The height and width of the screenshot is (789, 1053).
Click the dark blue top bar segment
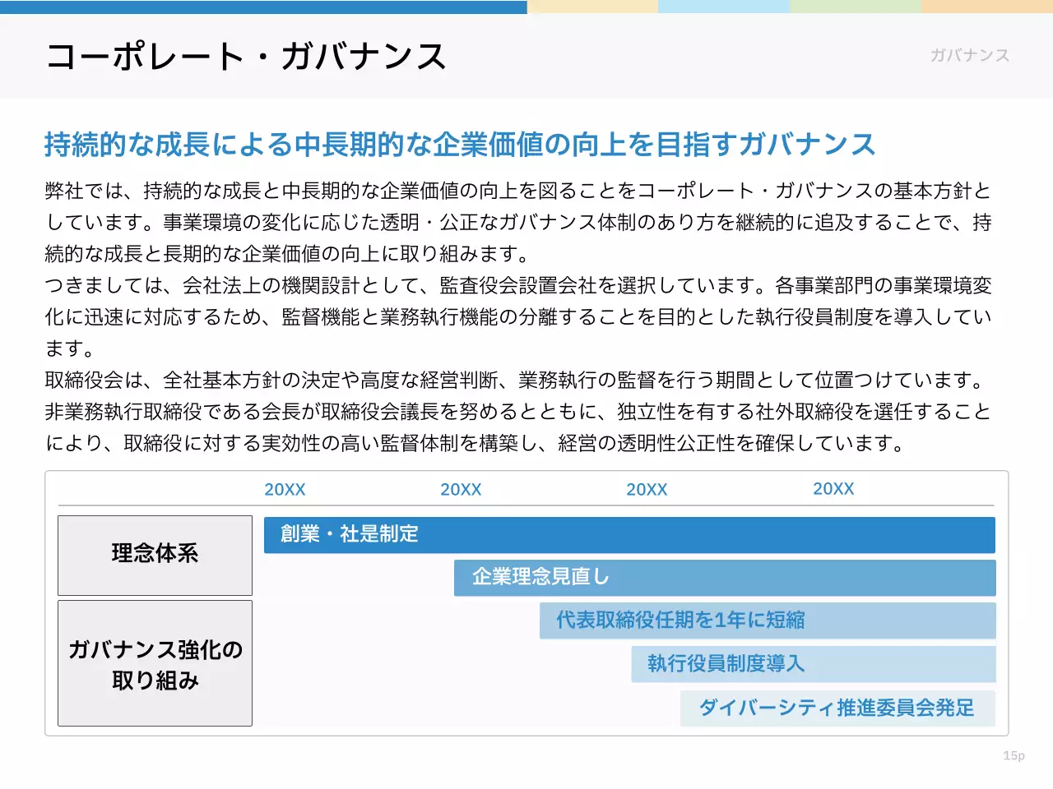click(263, 6)
